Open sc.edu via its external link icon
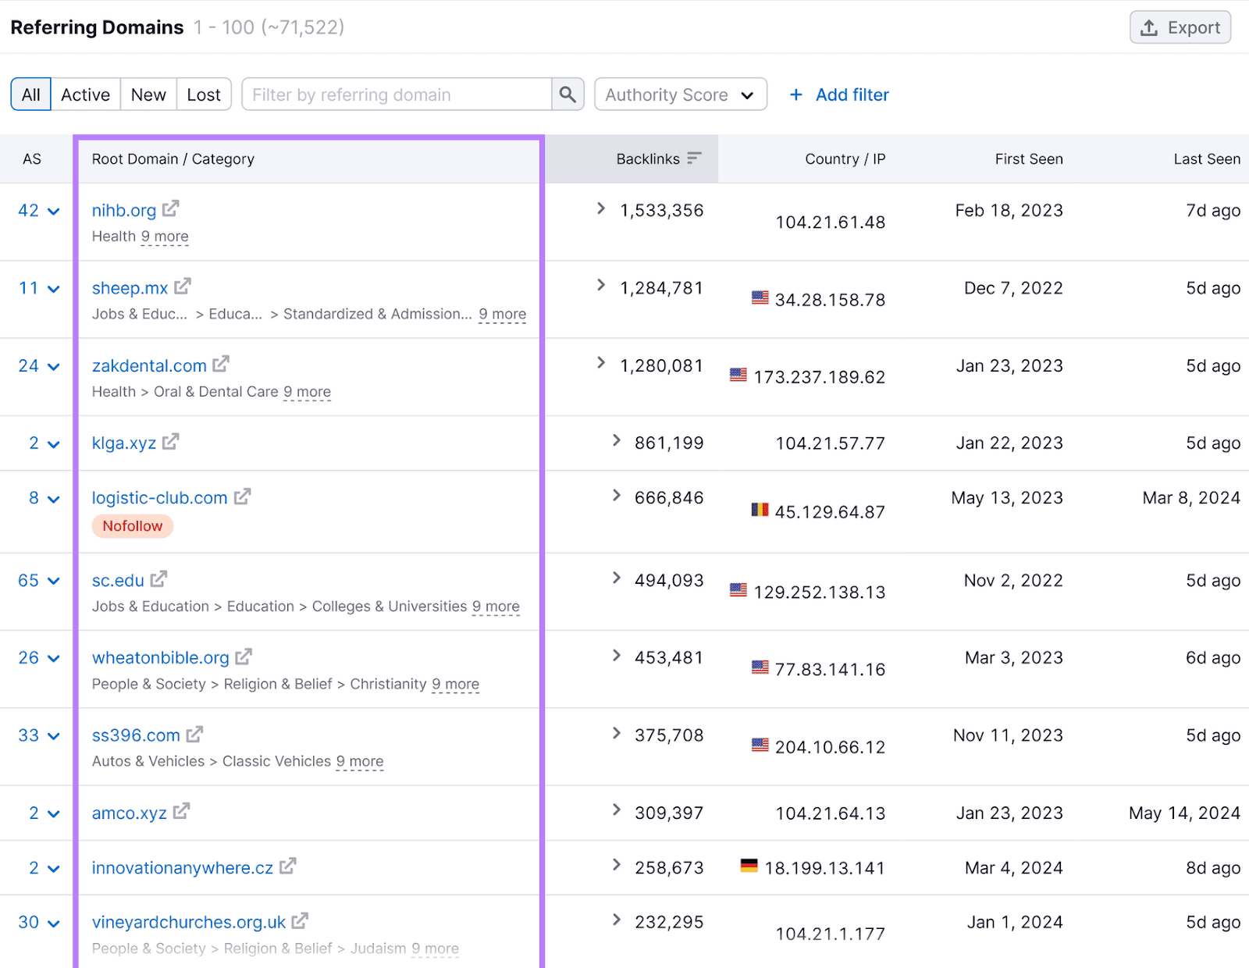The width and height of the screenshot is (1249, 968). tap(158, 579)
